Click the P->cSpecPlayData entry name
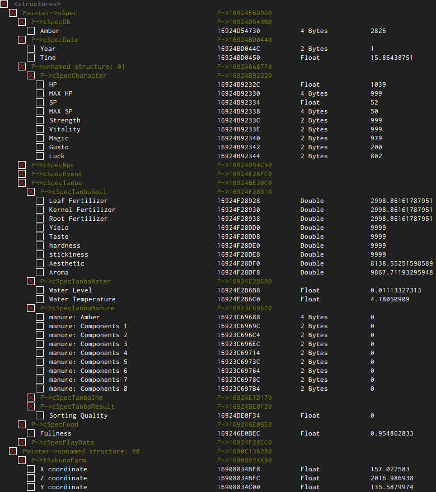The width and height of the screenshot is (436, 492). [x=62, y=442]
